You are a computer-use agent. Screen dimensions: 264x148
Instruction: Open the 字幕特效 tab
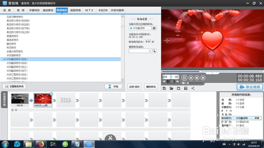point(34,10)
